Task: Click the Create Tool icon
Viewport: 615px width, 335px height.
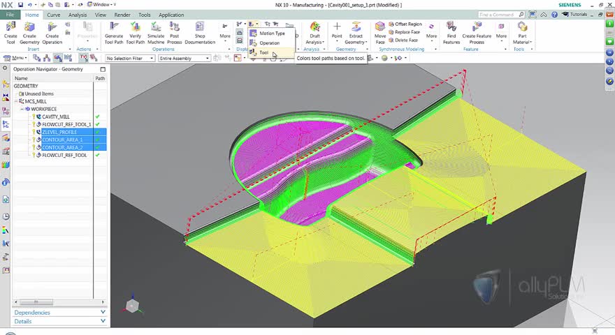Action: coord(10,33)
